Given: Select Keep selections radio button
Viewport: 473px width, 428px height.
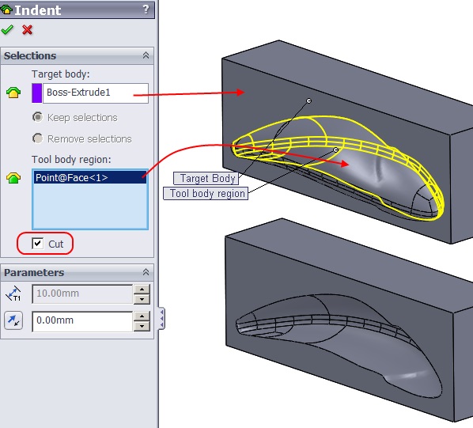Looking at the screenshot, I should coord(38,117).
